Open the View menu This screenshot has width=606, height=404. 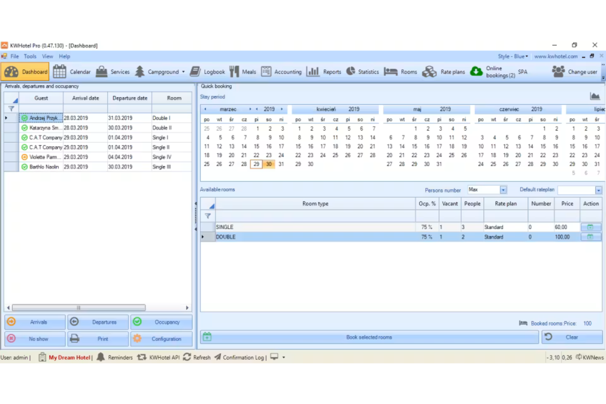(x=47, y=56)
